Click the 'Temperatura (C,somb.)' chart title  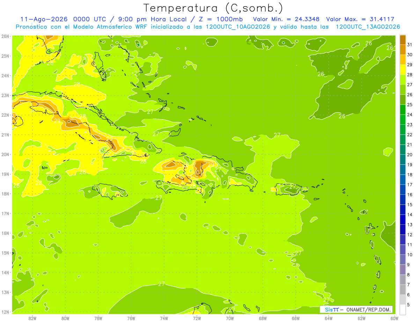click(x=213, y=8)
